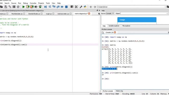Run file with green play button
169x95 pixels.
click(24, 7)
